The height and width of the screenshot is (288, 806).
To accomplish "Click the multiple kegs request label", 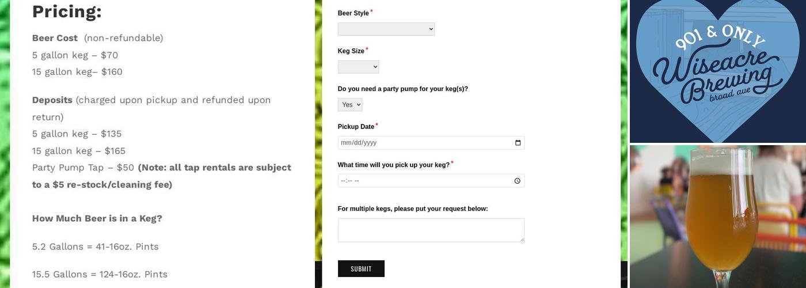I will (x=412, y=209).
